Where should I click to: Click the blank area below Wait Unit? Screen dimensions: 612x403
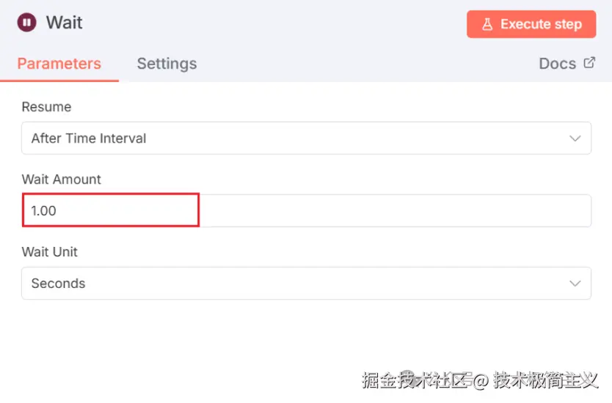pos(220,337)
